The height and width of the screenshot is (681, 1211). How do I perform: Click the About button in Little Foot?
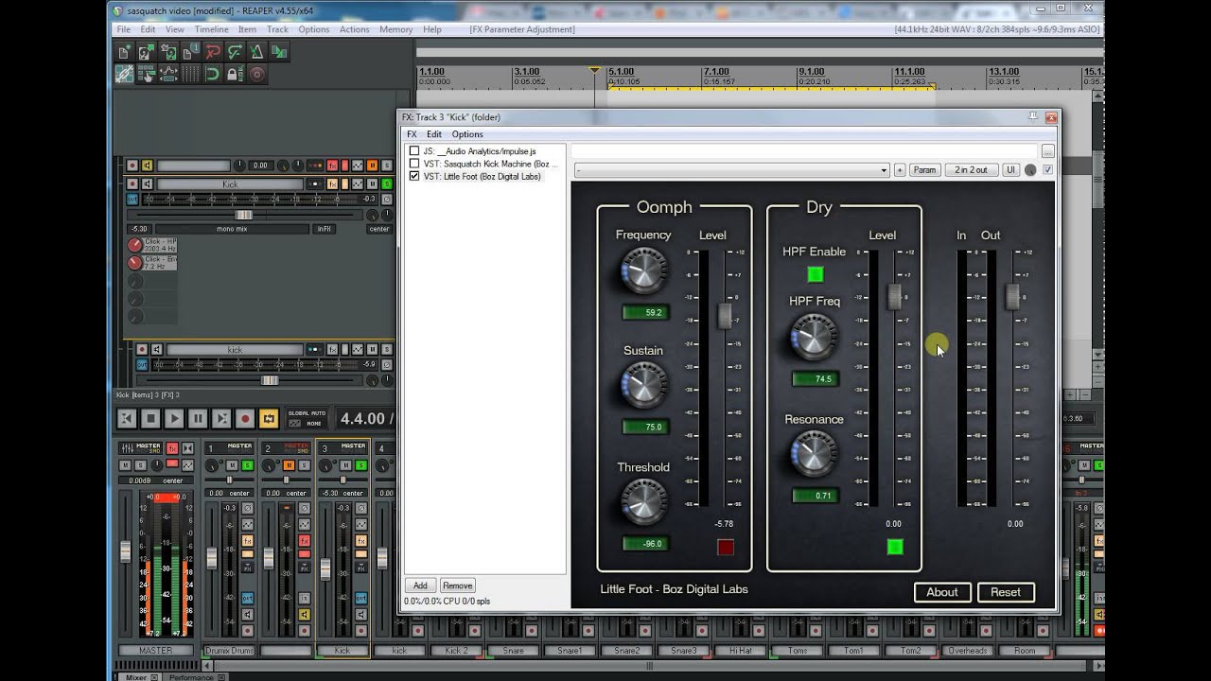click(942, 592)
